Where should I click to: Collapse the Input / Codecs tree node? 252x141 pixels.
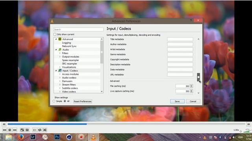click(56, 70)
